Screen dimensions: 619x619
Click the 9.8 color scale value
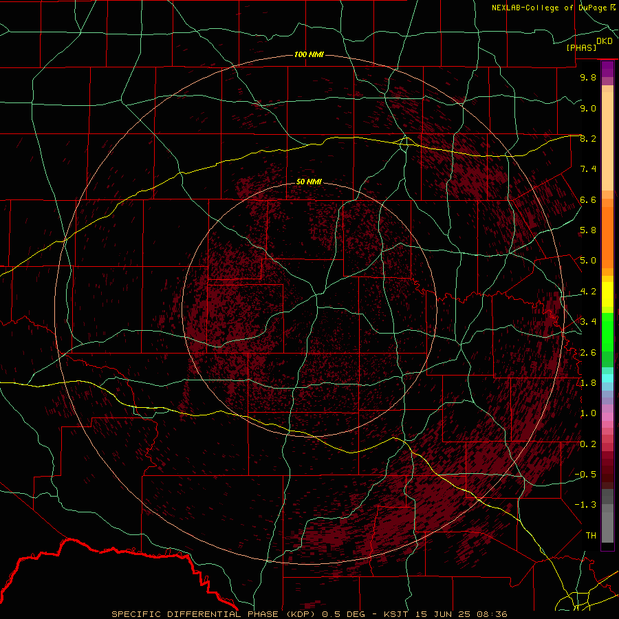click(x=588, y=77)
